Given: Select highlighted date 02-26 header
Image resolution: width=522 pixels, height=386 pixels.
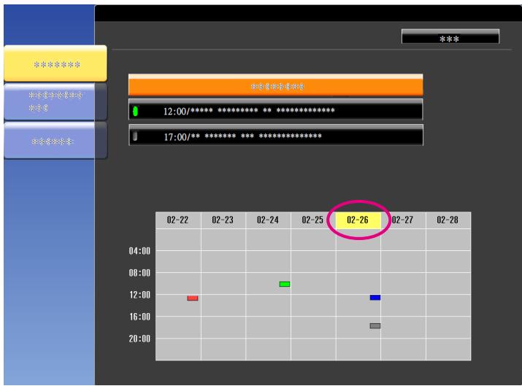Looking at the screenshot, I should tap(358, 220).
